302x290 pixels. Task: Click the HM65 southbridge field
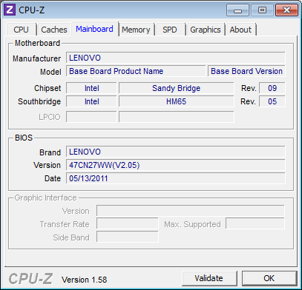point(177,101)
